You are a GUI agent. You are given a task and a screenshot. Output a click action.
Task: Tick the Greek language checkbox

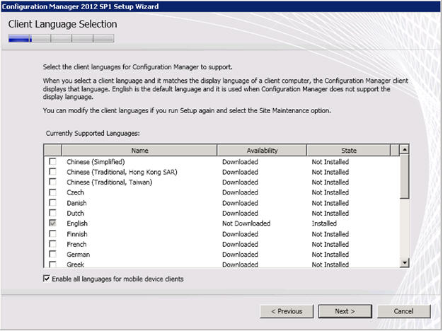point(52,265)
